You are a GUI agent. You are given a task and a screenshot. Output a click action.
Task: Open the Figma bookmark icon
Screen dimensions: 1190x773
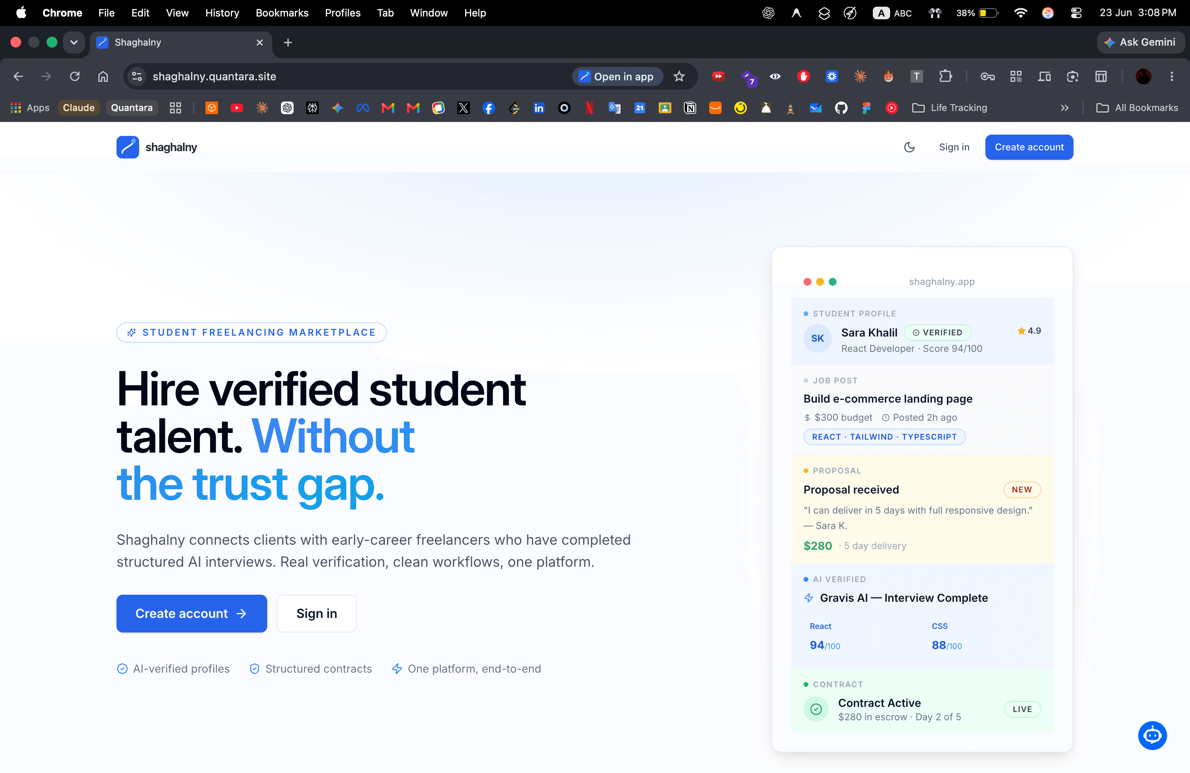866,107
